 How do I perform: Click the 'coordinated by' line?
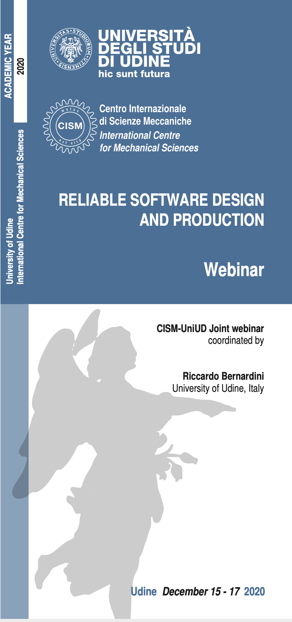(236, 340)
